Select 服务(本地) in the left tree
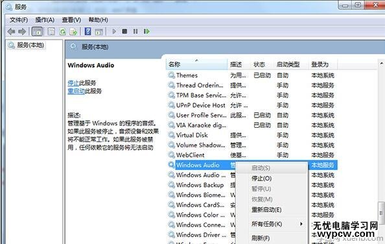 click(x=30, y=45)
